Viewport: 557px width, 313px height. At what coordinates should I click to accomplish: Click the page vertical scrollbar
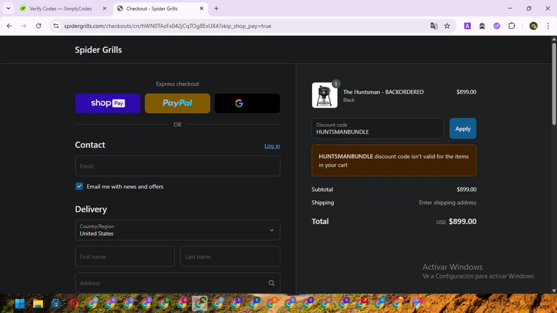click(554, 84)
